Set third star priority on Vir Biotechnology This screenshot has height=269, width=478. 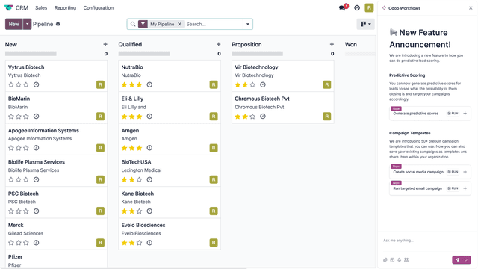(252, 84)
